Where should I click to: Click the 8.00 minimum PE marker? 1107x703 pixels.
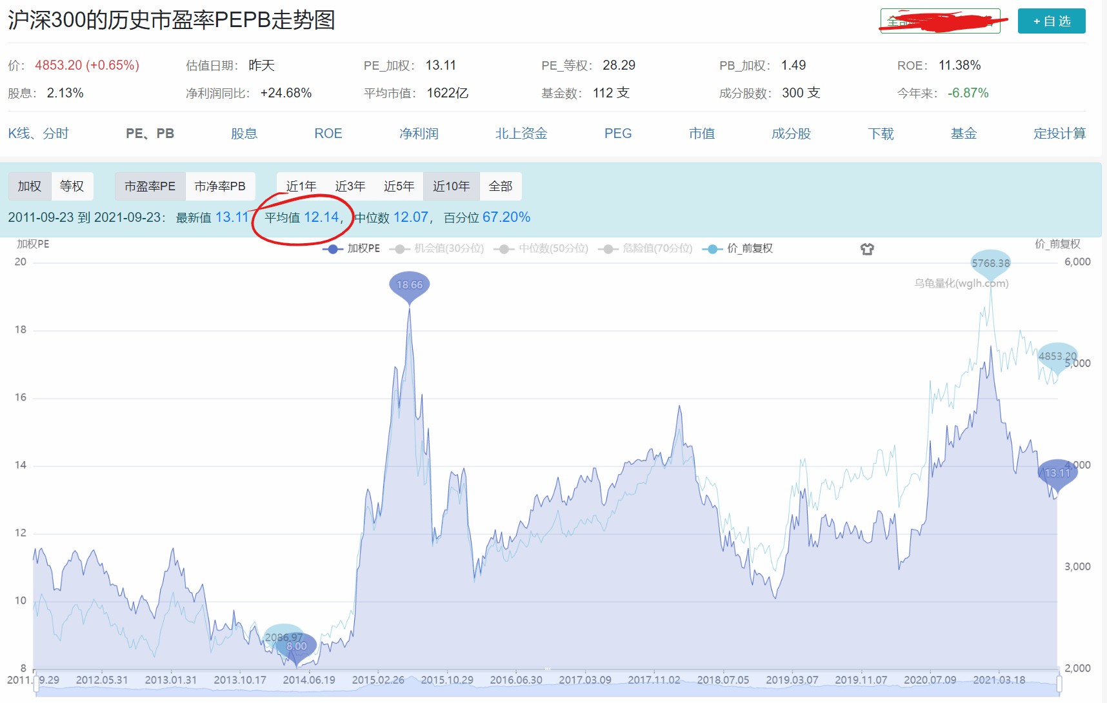(297, 646)
